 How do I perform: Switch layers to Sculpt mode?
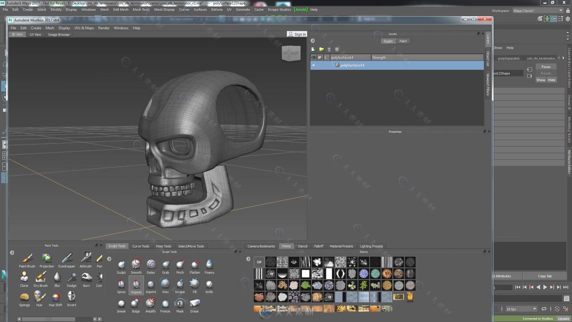[388, 41]
